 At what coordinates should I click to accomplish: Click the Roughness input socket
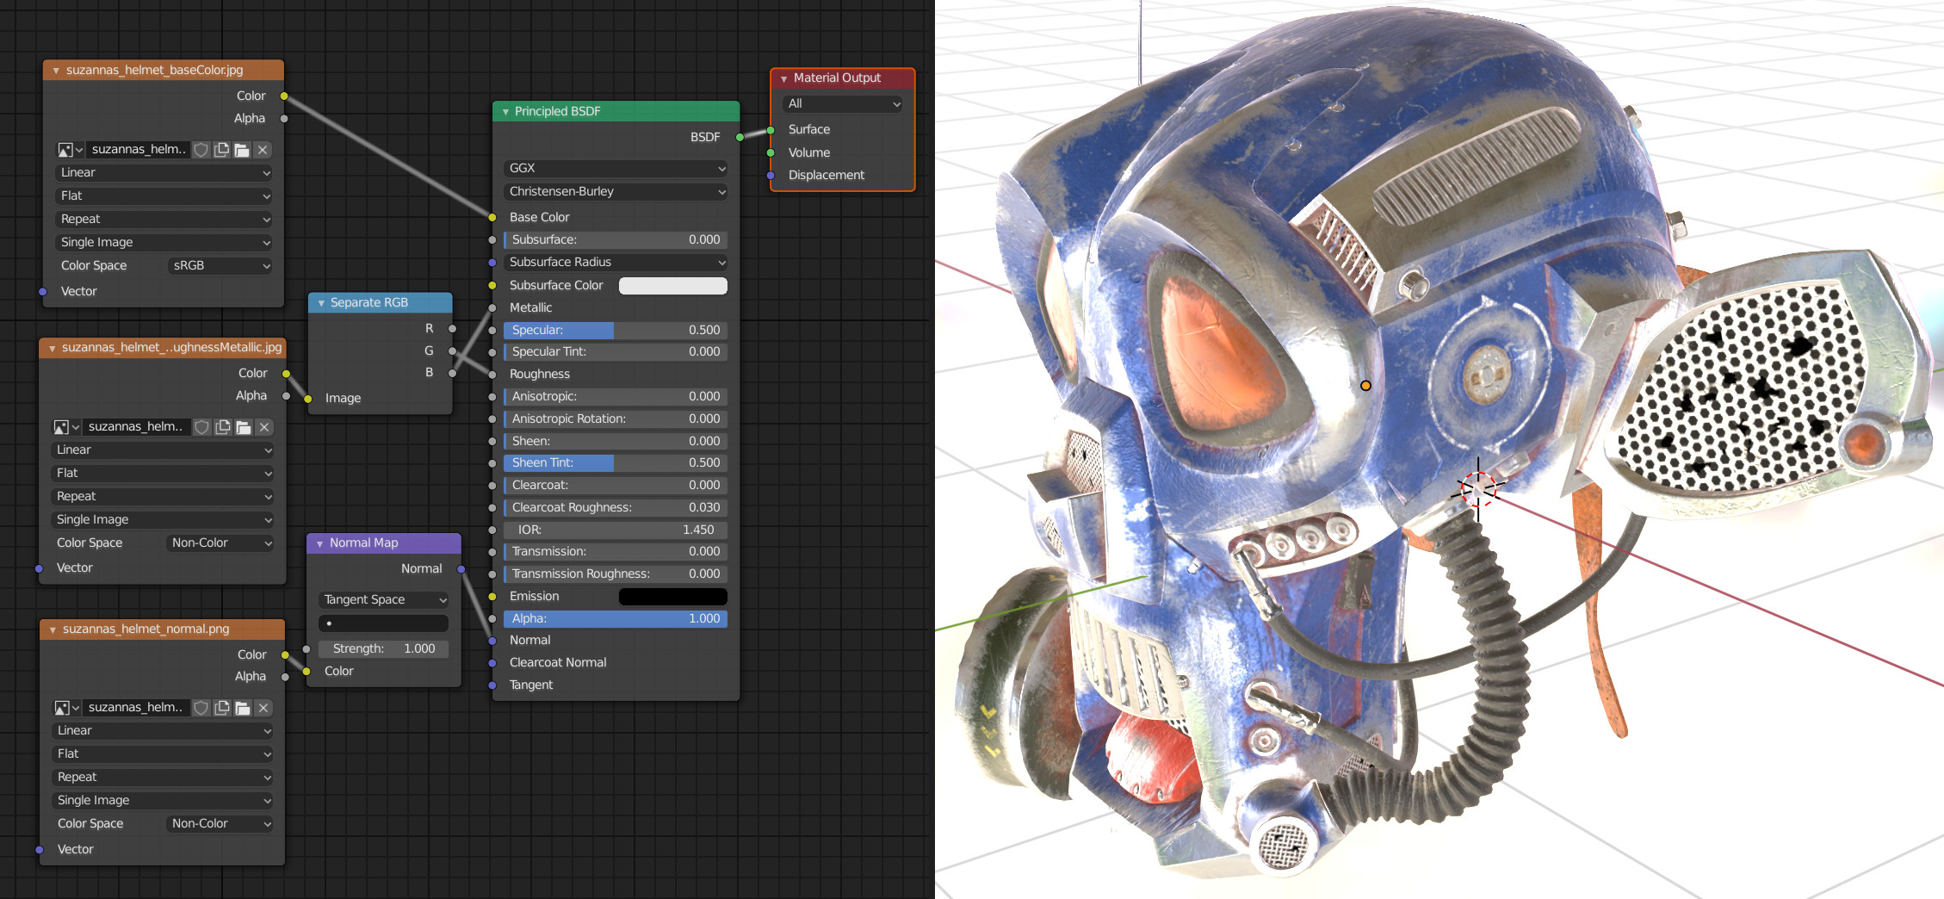coord(492,375)
